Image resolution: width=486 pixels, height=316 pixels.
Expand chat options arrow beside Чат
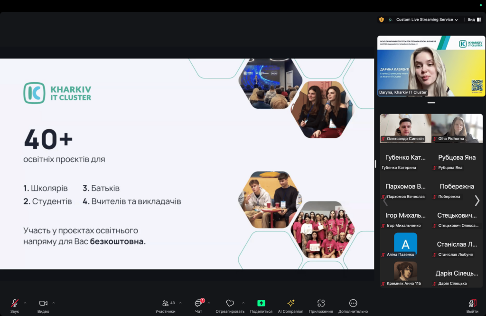[209, 303]
